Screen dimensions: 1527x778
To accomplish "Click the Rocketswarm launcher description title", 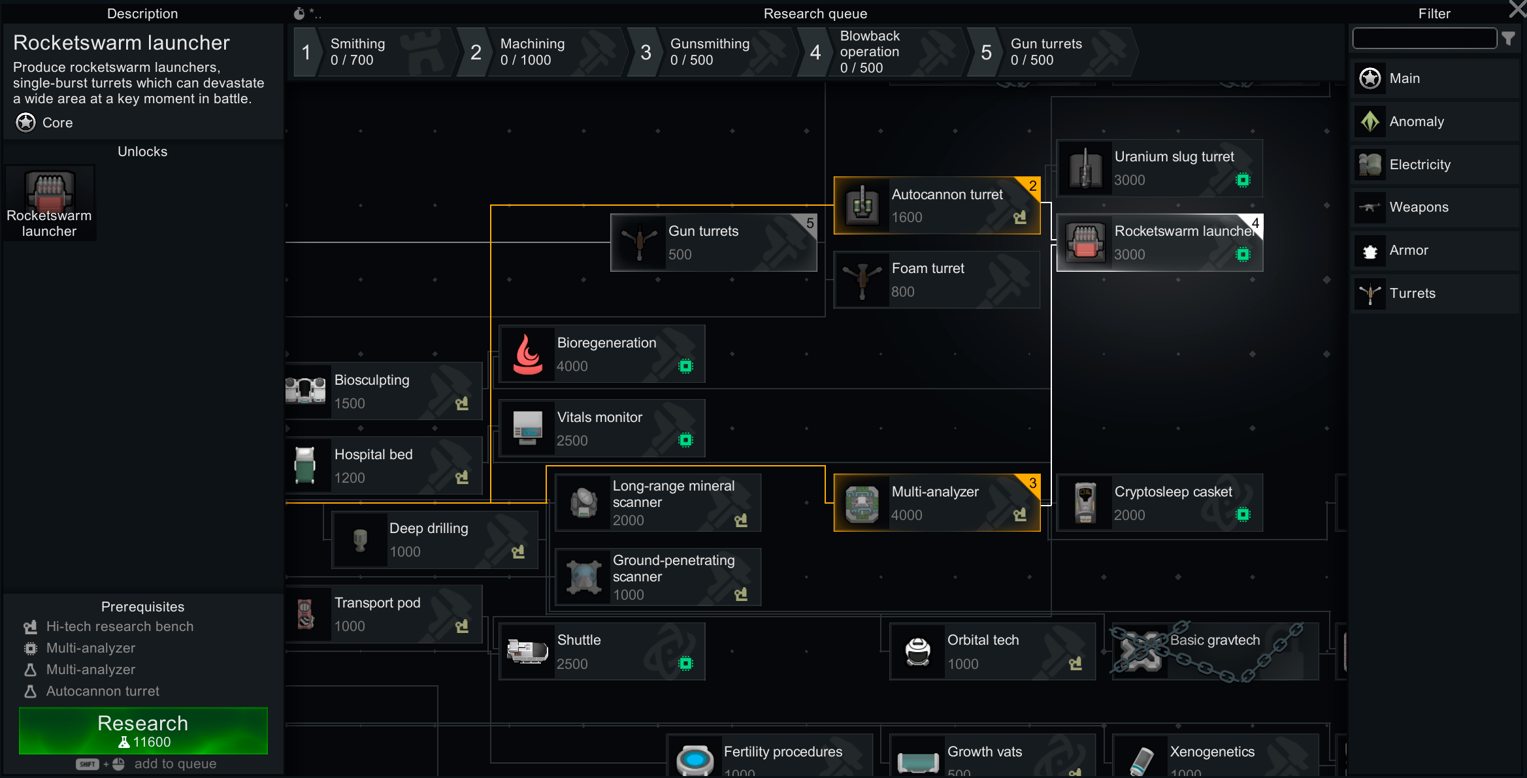I will pyautogui.click(x=122, y=42).
